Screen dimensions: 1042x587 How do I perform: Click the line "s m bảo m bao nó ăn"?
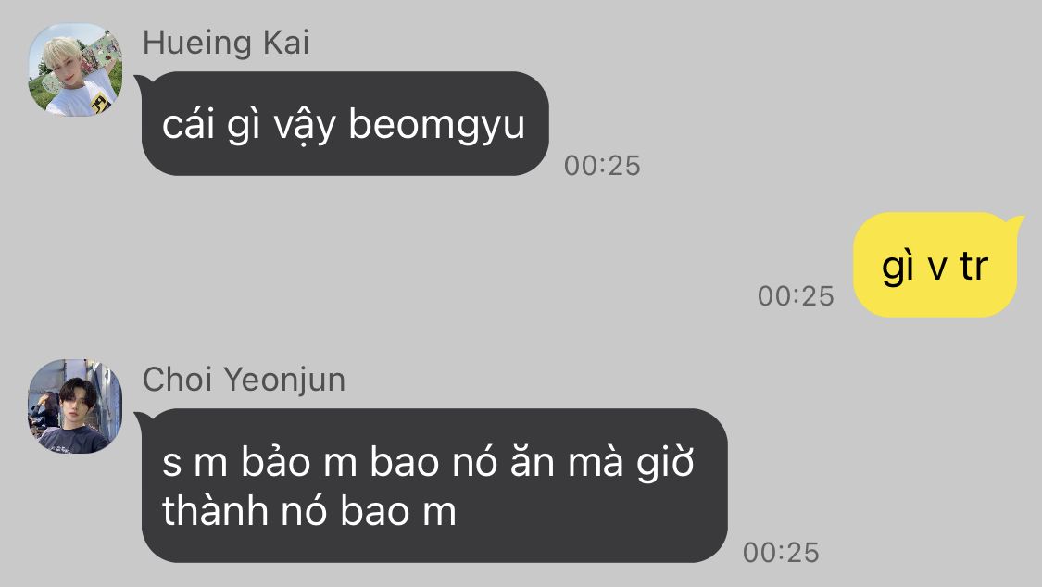click(x=358, y=462)
